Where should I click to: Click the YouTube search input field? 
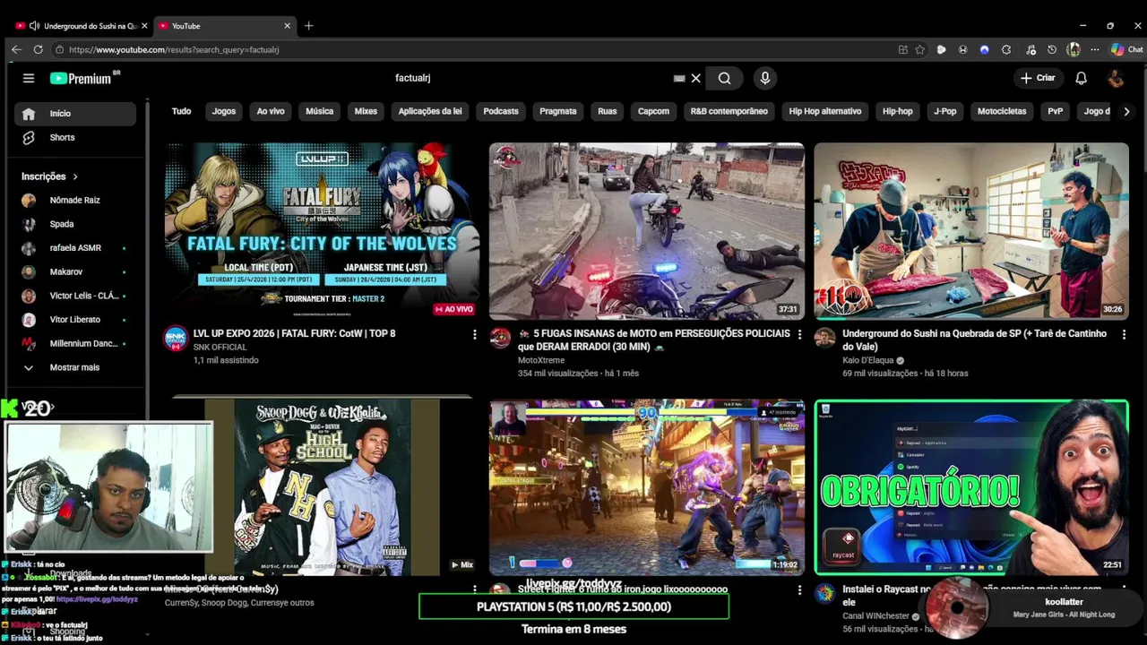pos(529,78)
